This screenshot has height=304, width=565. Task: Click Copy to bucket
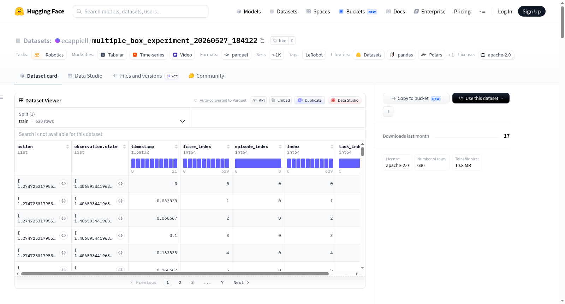pyautogui.click(x=416, y=98)
